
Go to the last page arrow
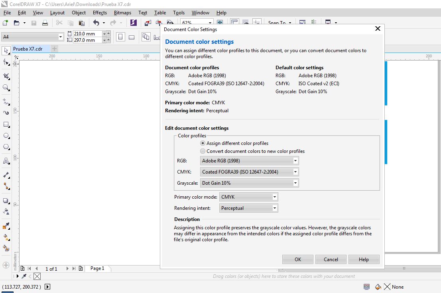tap(74, 269)
